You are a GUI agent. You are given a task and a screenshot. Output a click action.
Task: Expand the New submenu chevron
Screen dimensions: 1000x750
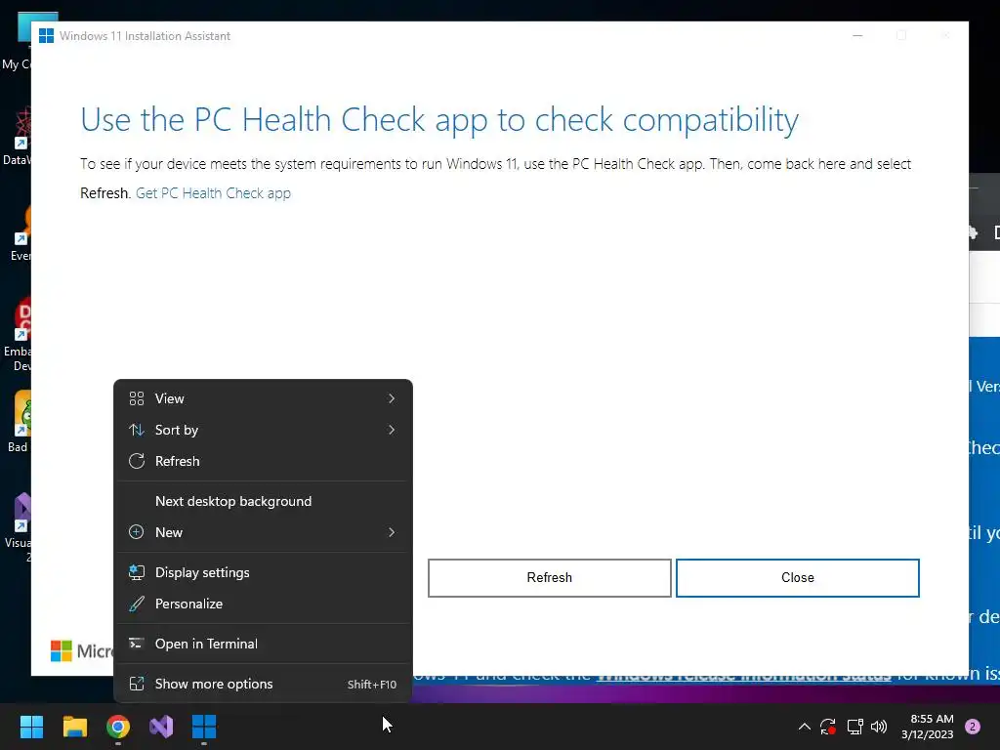coord(392,532)
